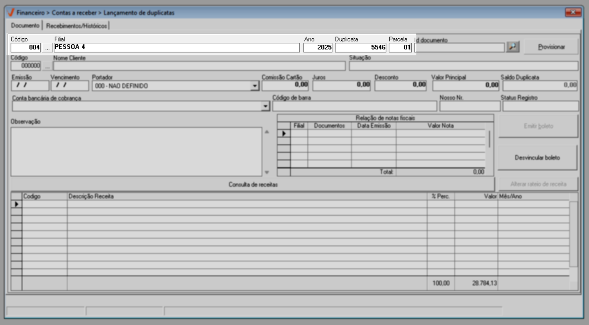The height and width of the screenshot is (325, 589).
Task: Click the Descrição Receita column header
Action: click(247, 196)
